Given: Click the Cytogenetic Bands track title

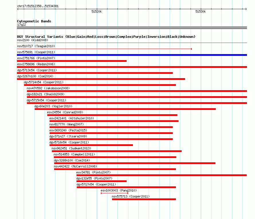Looking at the screenshot, I should tap(34, 21).
